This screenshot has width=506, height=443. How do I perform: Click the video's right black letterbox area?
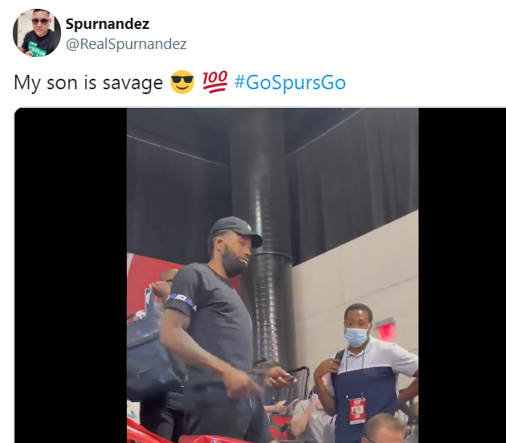(x=462, y=275)
